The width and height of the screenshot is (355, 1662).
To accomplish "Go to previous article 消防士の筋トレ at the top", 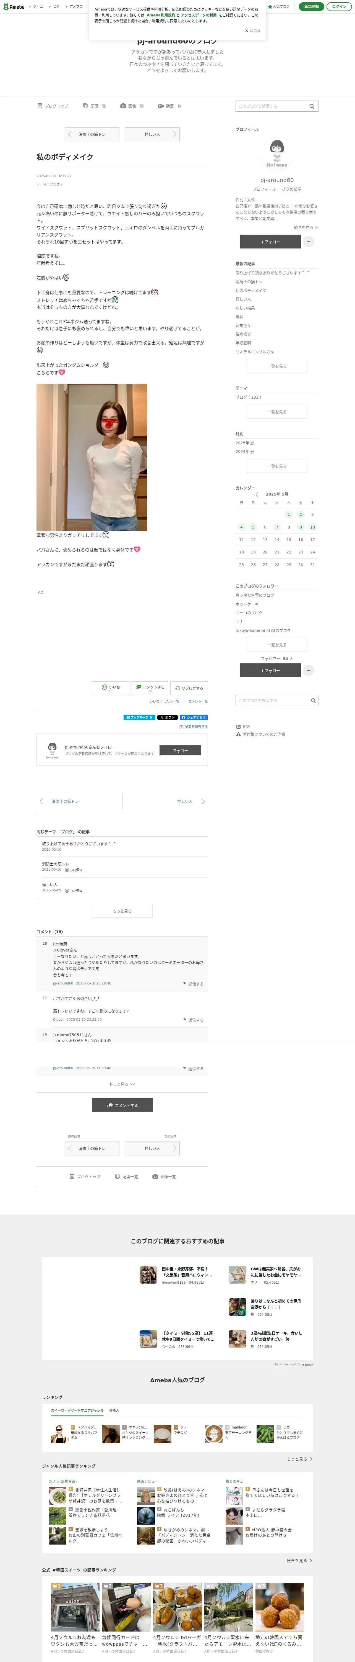I will [92, 134].
